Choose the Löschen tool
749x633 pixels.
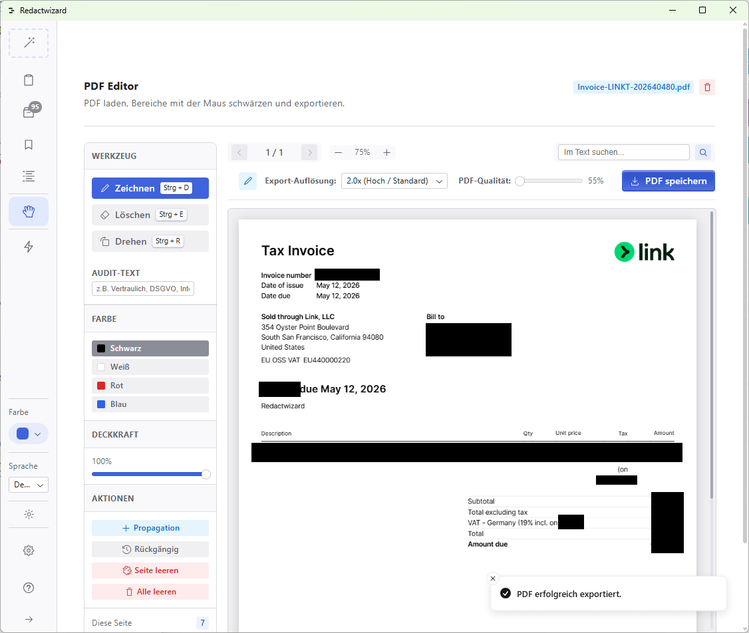(150, 215)
